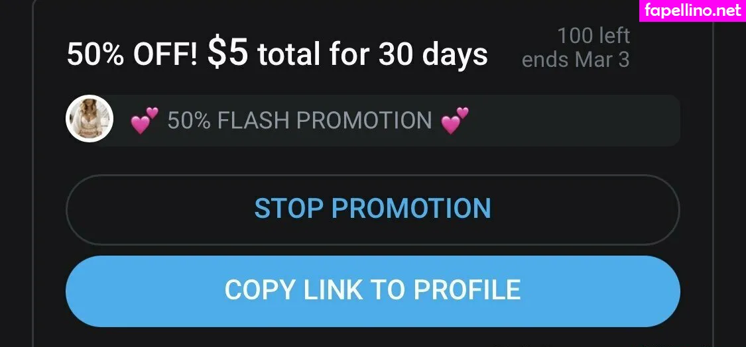Click the empty area of the message bubble
Screen dimensions: 746x347
(571, 121)
